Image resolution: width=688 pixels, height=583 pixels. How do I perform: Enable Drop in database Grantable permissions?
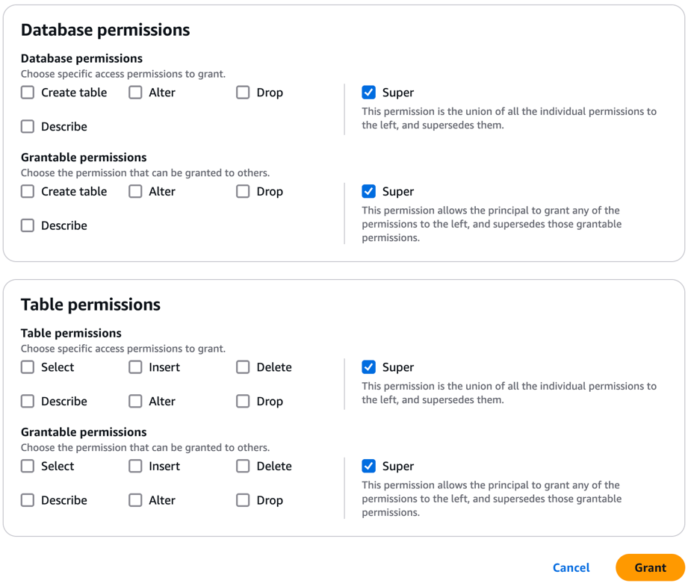click(x=243, y=192)
